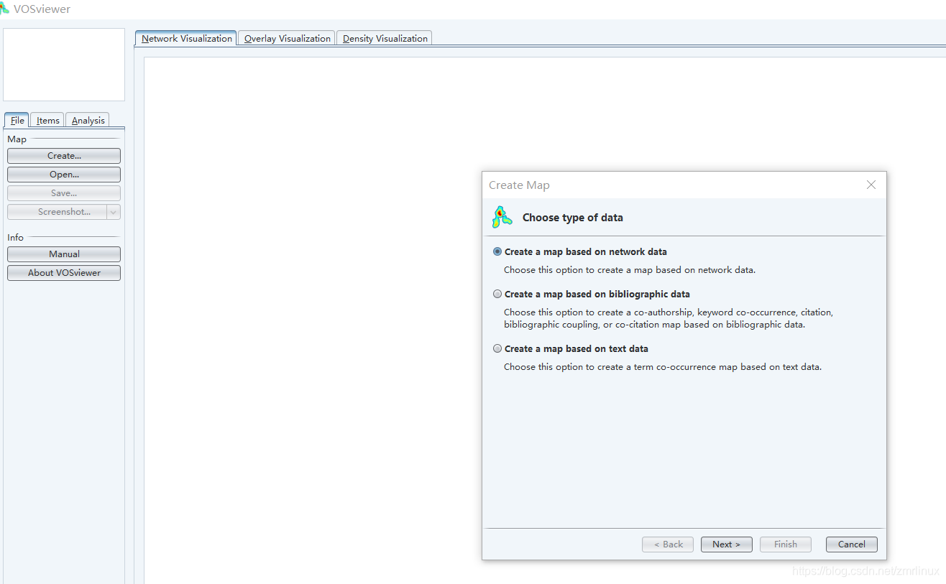Viewport: 946px width, 584px height.
Task: Click the Create... map button
Action: [x=64, y=156]
